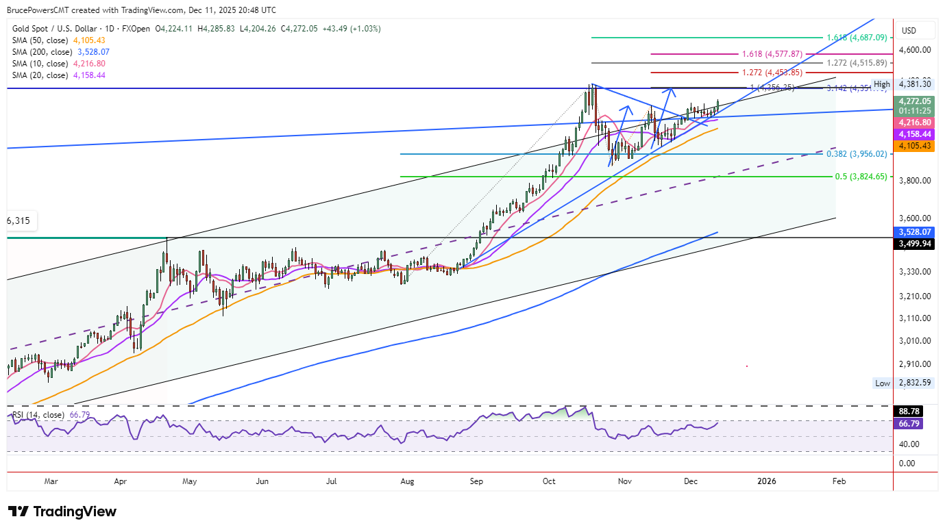Click the Nov label on time axis
945x532 pixels.
(624, 481)
